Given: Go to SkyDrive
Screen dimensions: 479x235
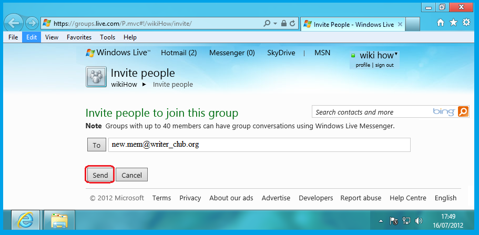Looking at the screenshot, I should point(281,53).
